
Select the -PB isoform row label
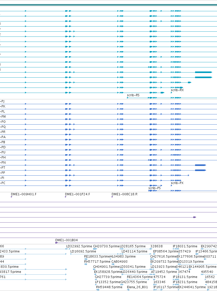3,142
